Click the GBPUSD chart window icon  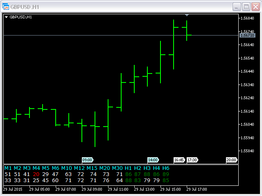point(6,7)
